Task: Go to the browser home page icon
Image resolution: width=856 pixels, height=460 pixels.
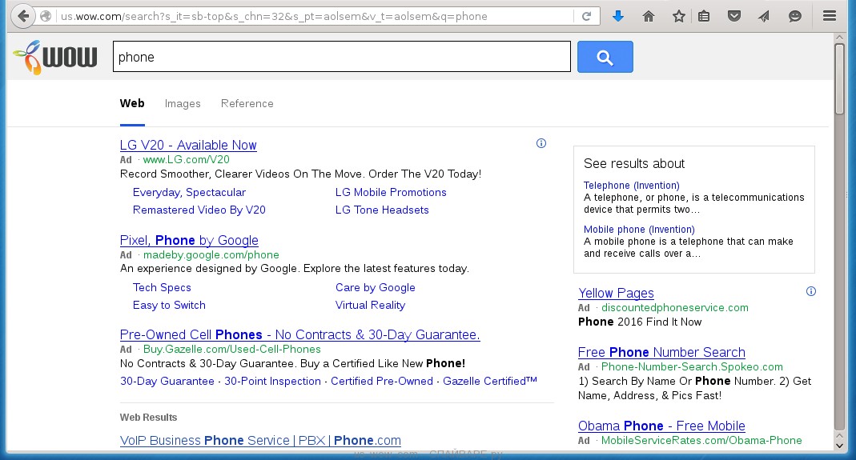Action: [x=649, y=16]
